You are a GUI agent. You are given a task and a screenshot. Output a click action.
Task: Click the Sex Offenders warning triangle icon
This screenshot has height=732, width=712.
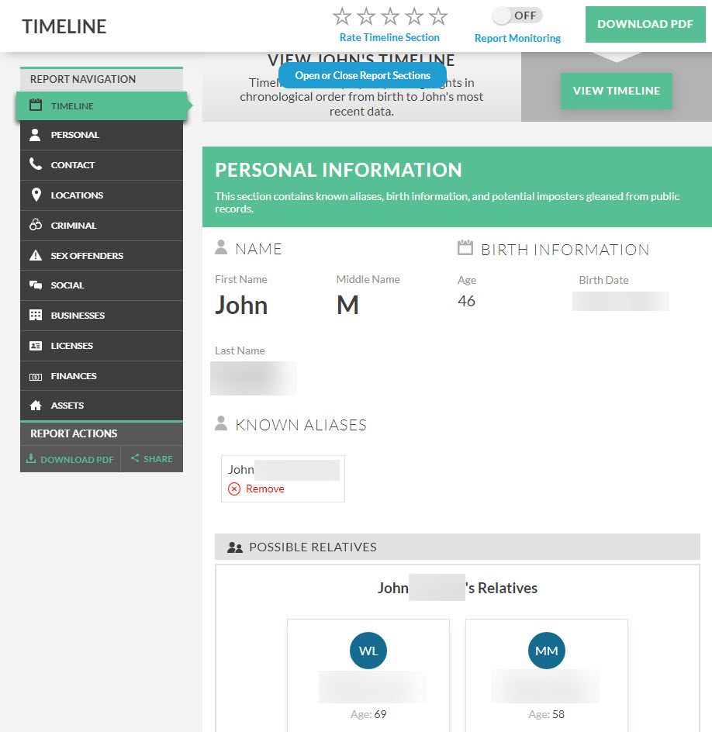pos(36,255)
